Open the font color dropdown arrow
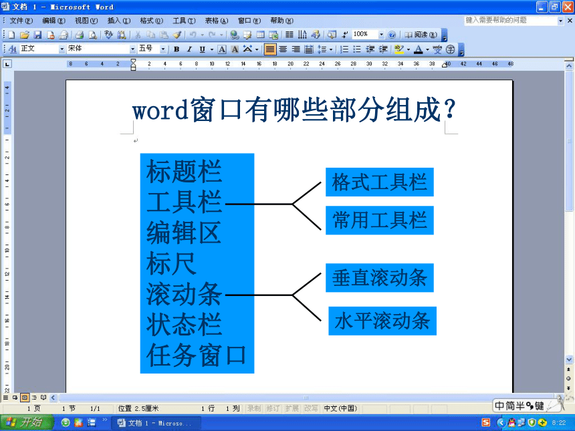The image size is (575, 431). pyautogui.click(x=427, y=49)
